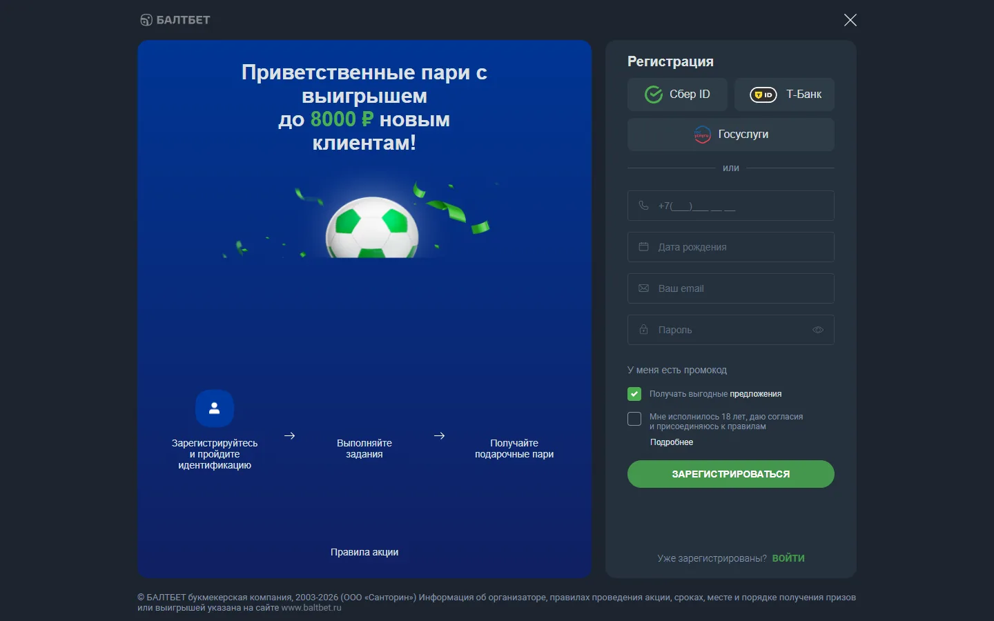Open the Дата рождения field

click(x=731, y=247)
